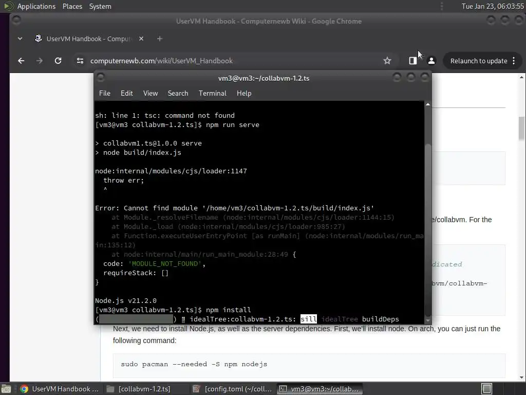Select the UserVM Handbook browser tab

[x=89, y=39]
